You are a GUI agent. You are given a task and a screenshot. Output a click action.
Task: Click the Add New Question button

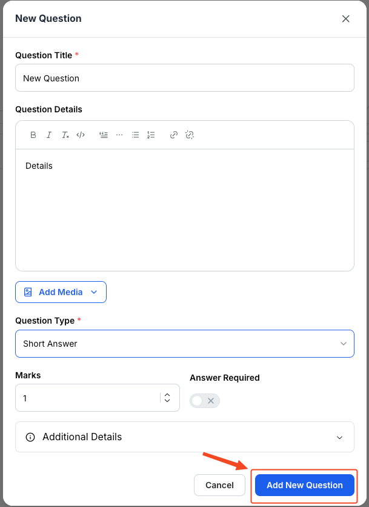tap(305, 485)
